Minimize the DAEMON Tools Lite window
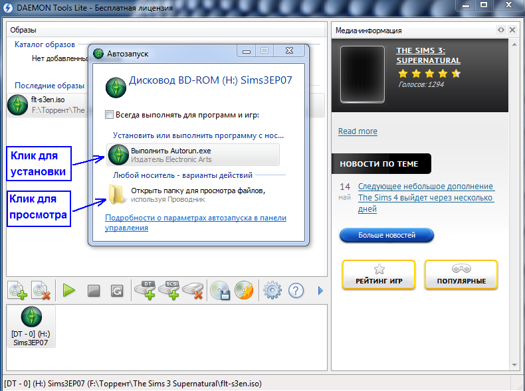The height and width of the screenshot is (391, 525). 465,5
